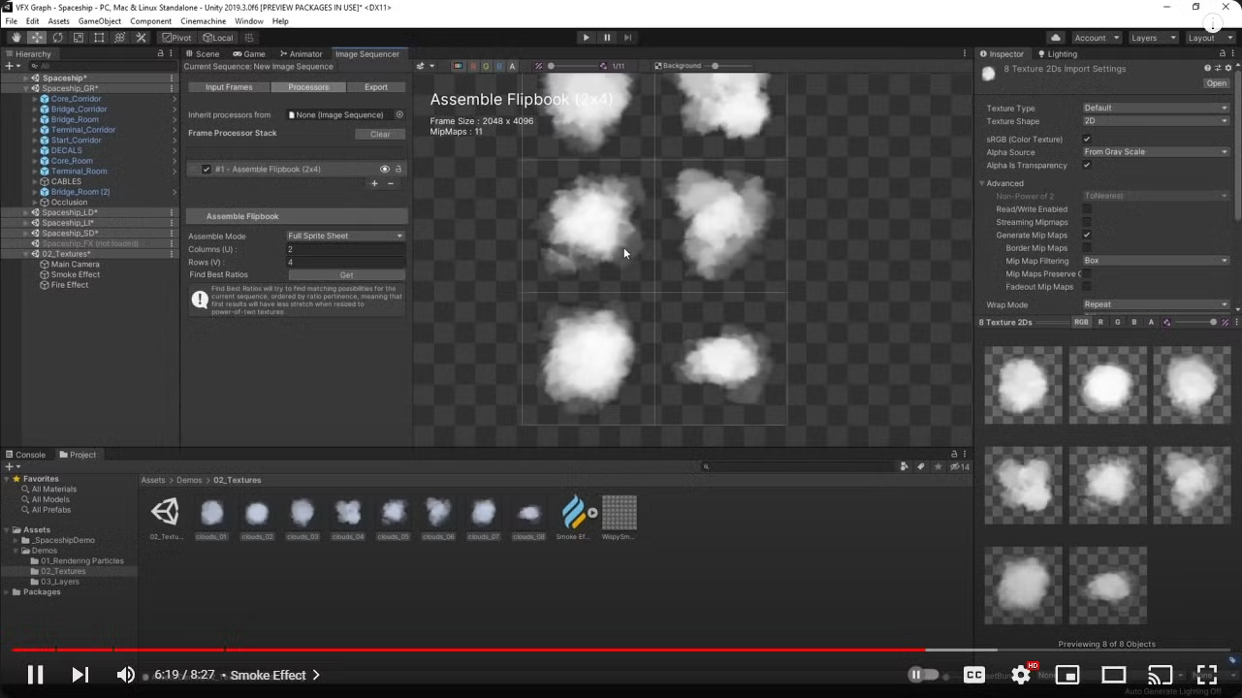Open the Window menu
Viewport: 1242px width, 698px height.
[x=249, y=21]
